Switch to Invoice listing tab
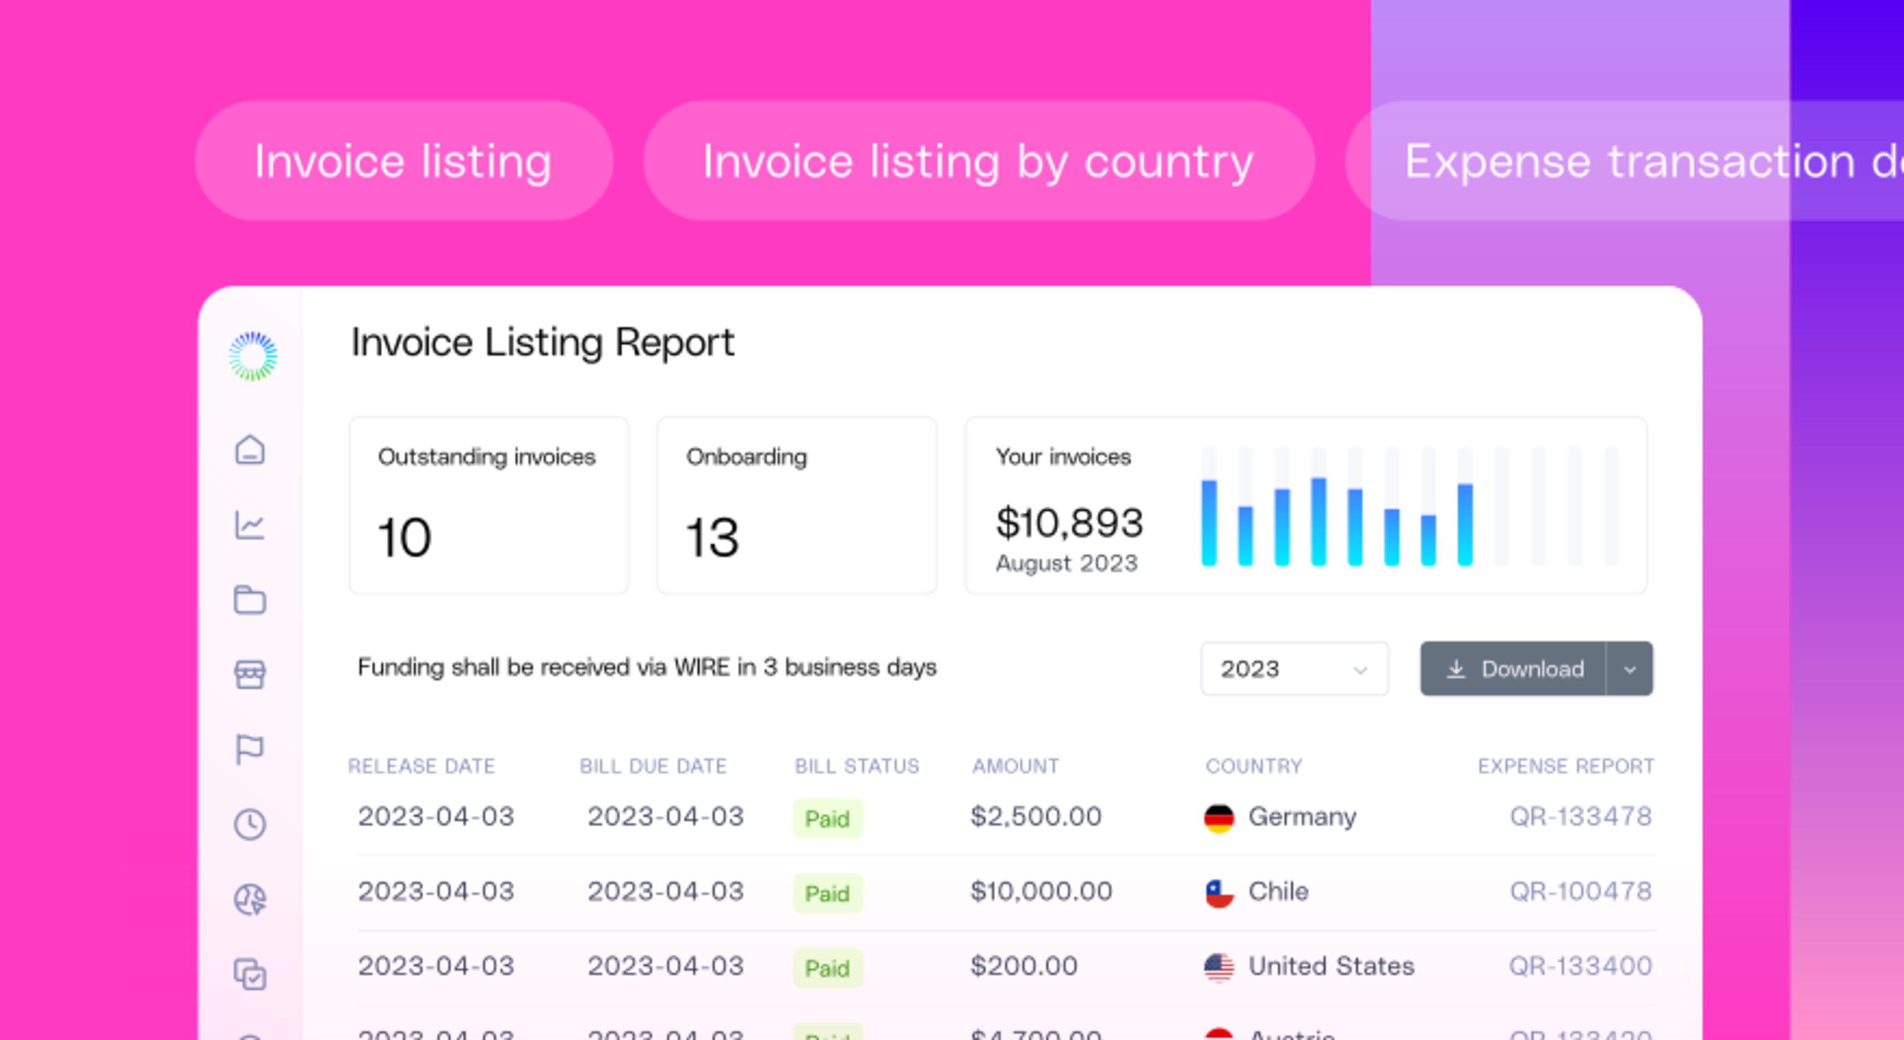1904x1040 pixels. [404, 161]
